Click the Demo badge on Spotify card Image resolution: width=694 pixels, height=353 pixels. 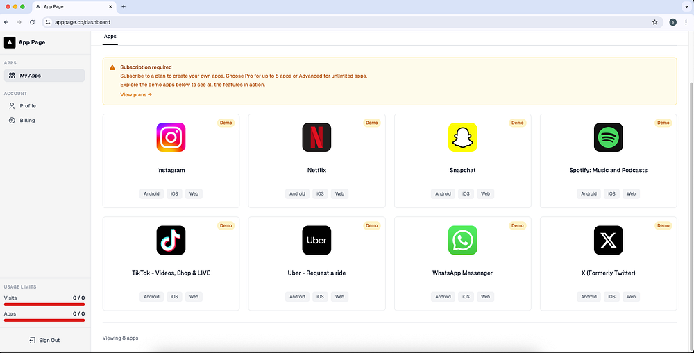(x=663, y=123)
